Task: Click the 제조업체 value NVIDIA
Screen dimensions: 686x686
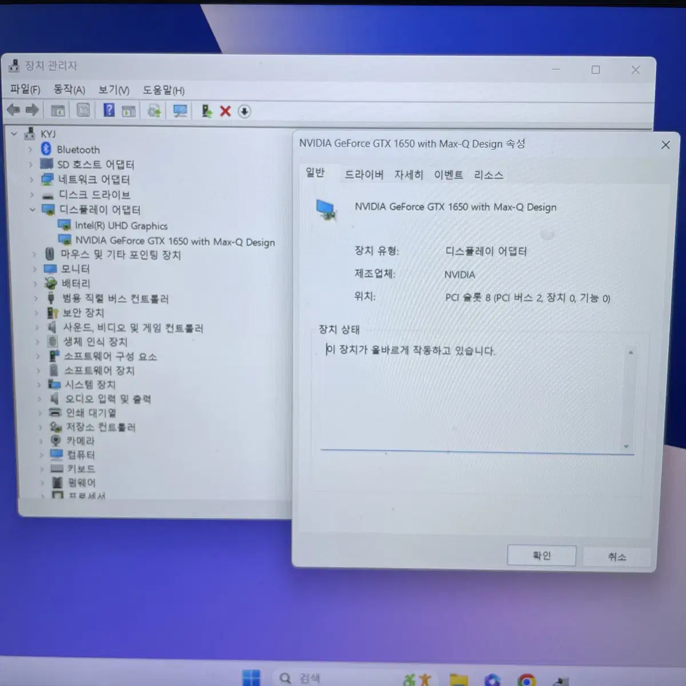Action: (460, 274)
